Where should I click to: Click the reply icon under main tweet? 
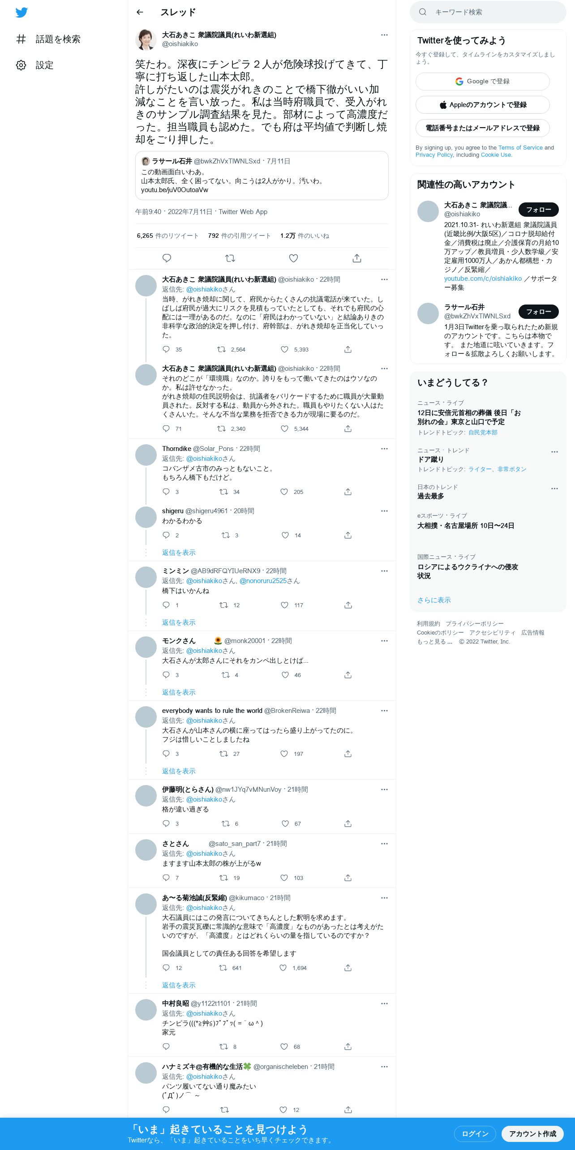click(x=167, y=258)
